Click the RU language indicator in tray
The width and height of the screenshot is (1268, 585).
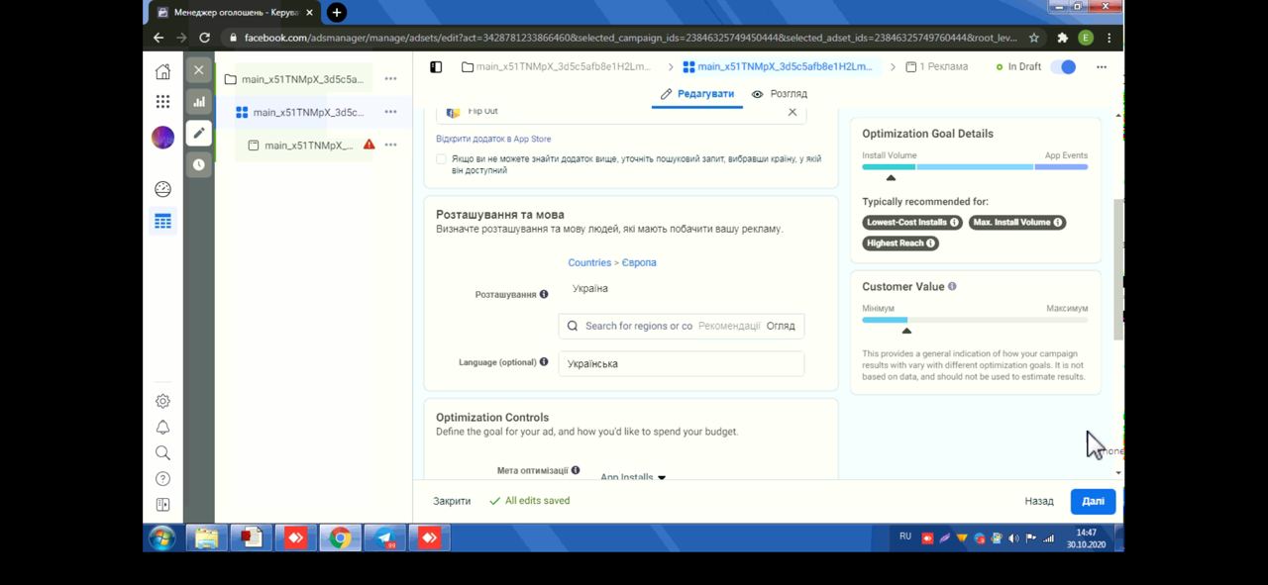(x=905, y=536)
